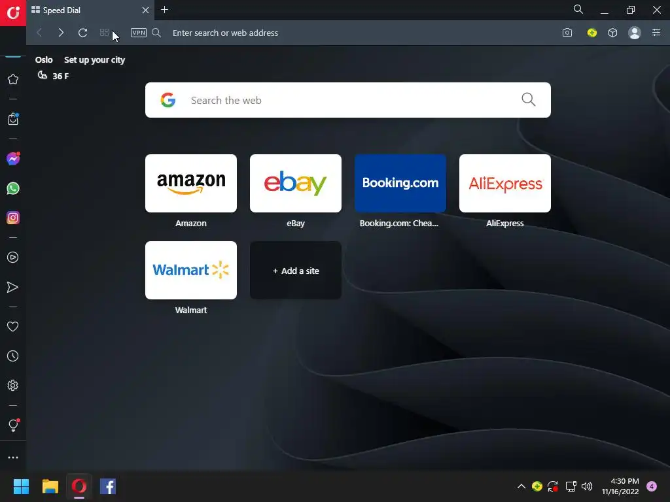The image size is (670, 502).
Task: Reload the current page
Action: [x=83, y=33]
